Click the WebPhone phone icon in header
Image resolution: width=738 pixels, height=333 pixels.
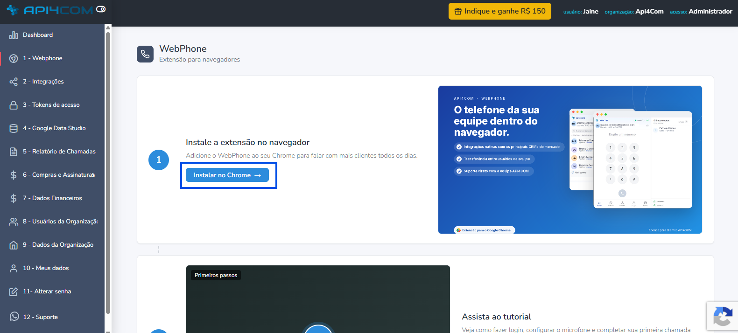pyautogui.click(x=145, y=54)
